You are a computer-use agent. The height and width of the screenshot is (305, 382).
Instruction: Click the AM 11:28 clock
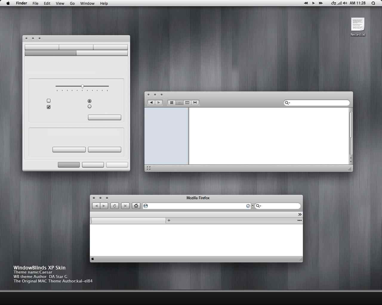coord(358,3)
